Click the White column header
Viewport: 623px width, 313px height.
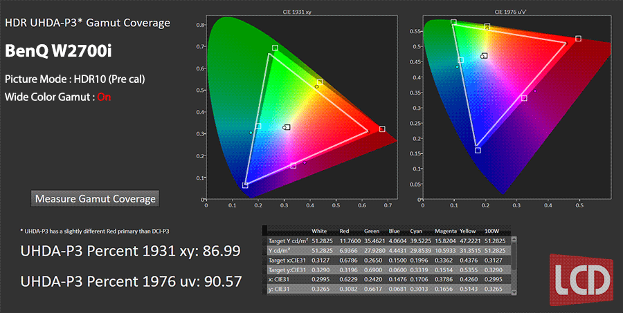[x=319, y=231]
